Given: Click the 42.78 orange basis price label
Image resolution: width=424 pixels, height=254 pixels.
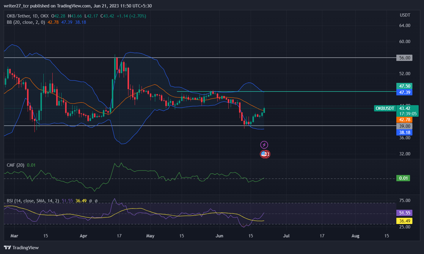Looking at the screenshot, I should point(405,120).
